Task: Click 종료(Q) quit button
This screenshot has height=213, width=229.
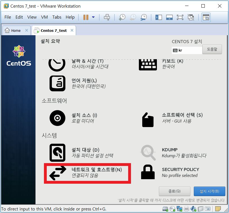Action: (175, 191)
